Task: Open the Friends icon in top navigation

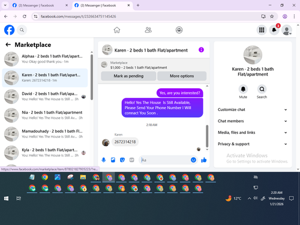Action: (148, 30)
